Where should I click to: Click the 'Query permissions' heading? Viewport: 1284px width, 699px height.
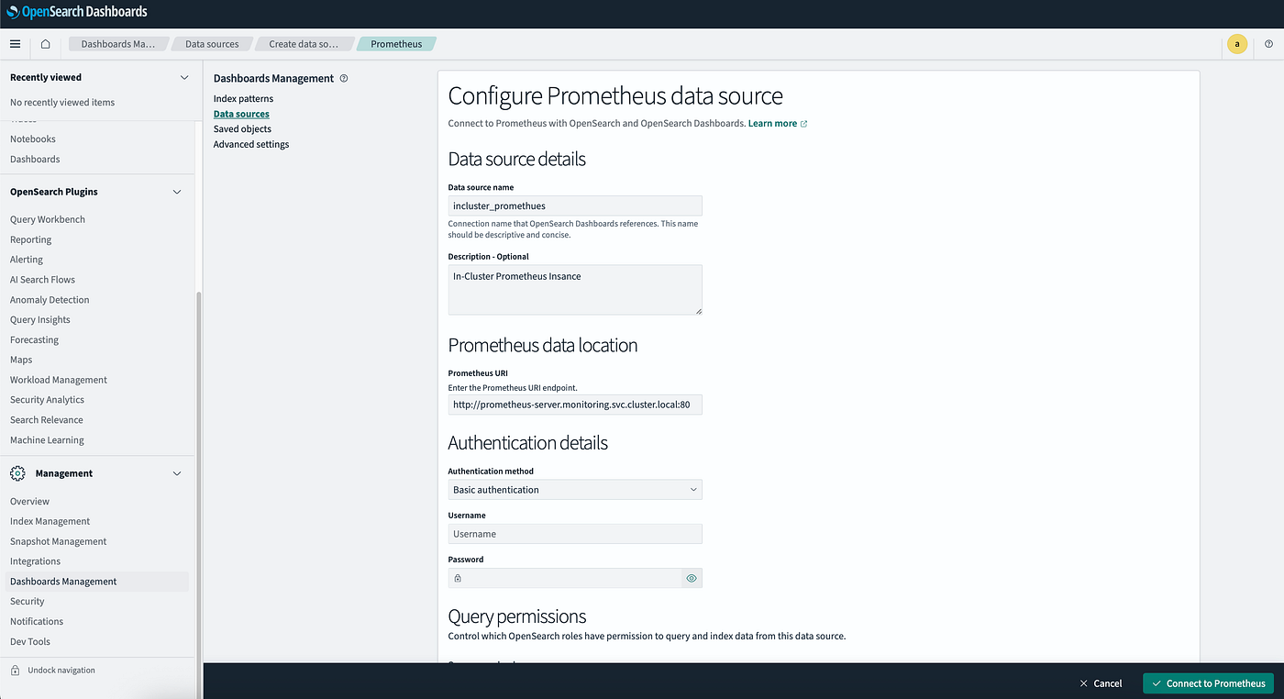click(x=517, y=616)
